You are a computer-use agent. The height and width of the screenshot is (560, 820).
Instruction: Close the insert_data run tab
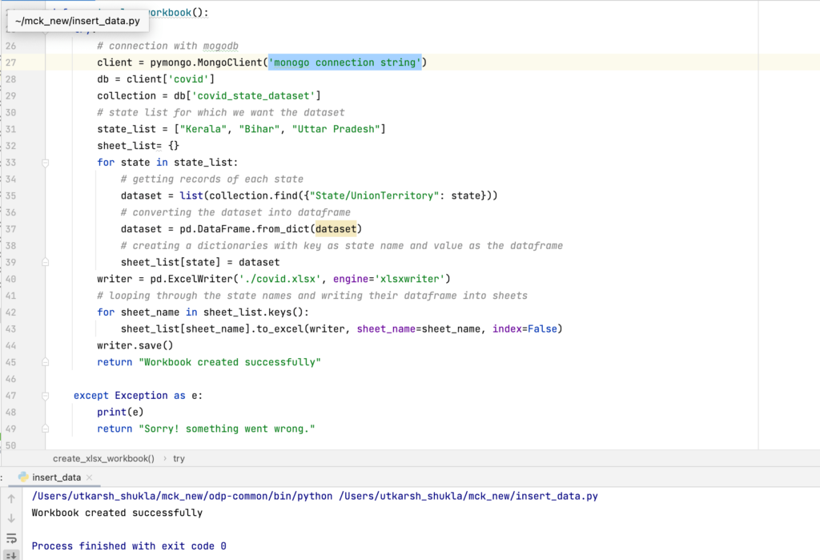[90, 477]
